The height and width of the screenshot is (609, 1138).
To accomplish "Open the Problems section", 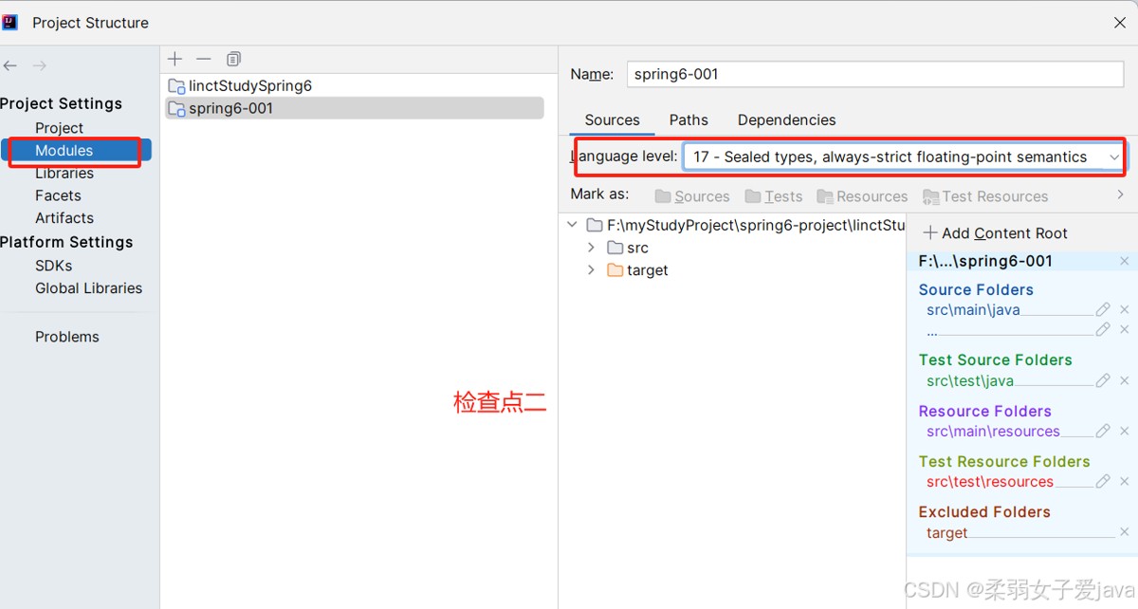I will click(67, 337).
